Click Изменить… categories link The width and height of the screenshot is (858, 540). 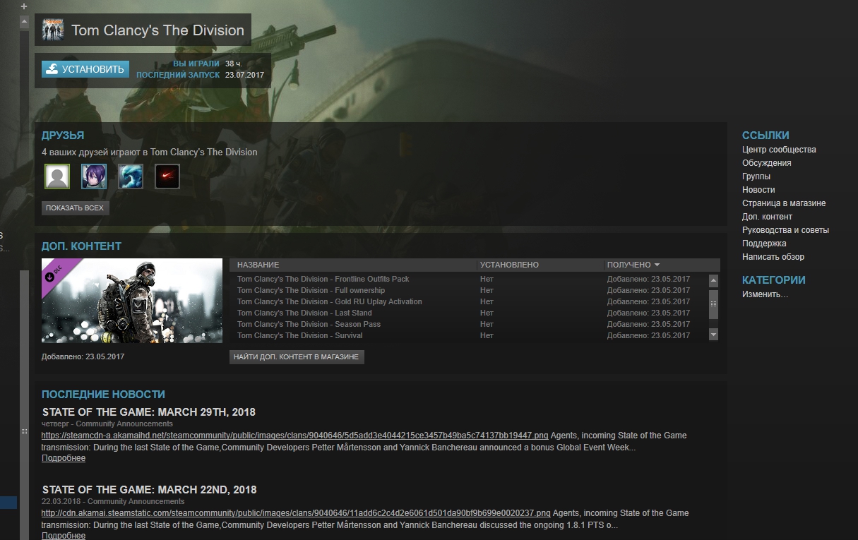pyautogui.click(x=765, y=294)
